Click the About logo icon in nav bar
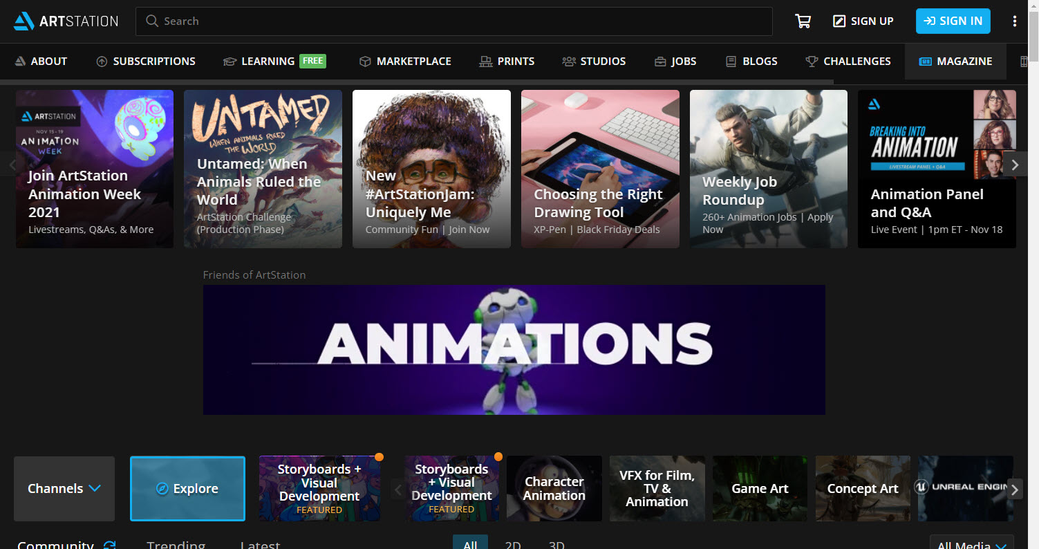The width and height of the screenshot is (1039, 549). (20, 62)
